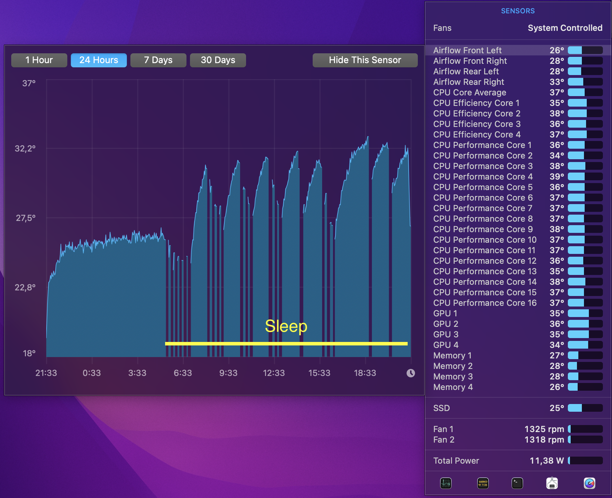
Task: Select the CPU Core Average sensor
Action: (518, 92)
